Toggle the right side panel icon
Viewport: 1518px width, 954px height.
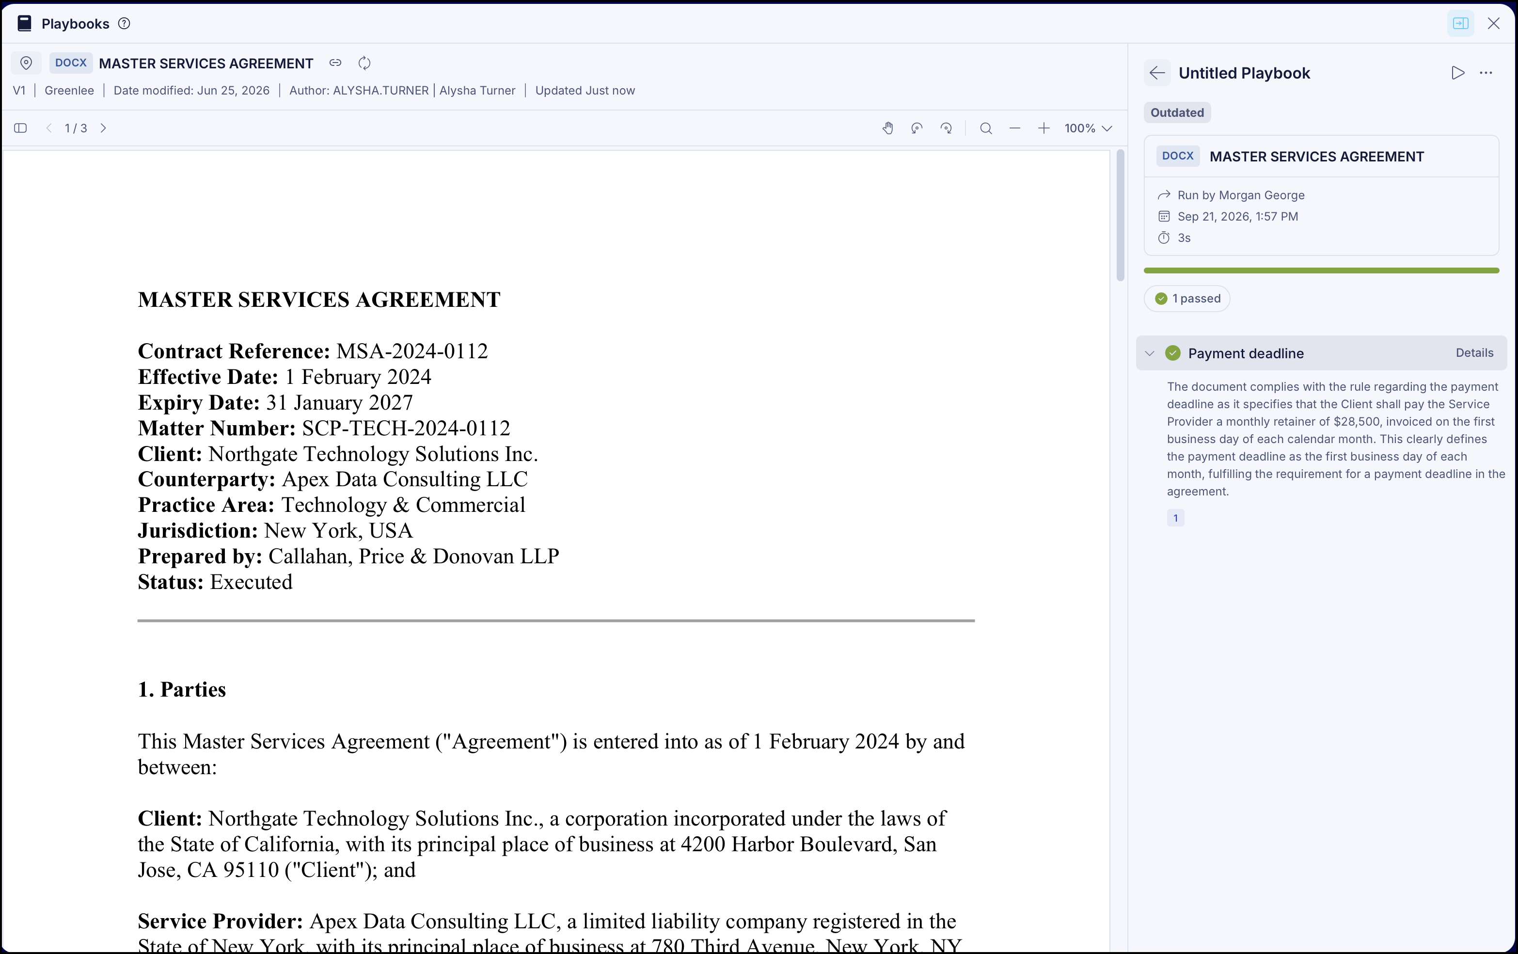(x=1461, y=24)
